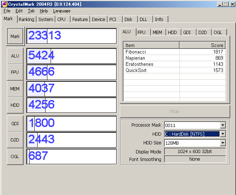
Task: Open the File menu
Action: [7, 11]
